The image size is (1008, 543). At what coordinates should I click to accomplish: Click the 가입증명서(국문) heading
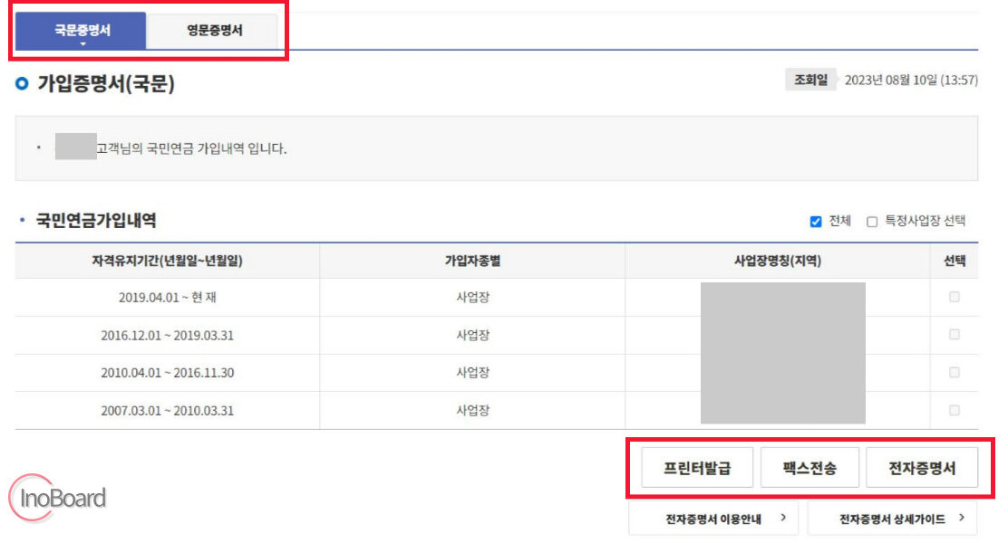pyautogui.click(x=106, y=83)
